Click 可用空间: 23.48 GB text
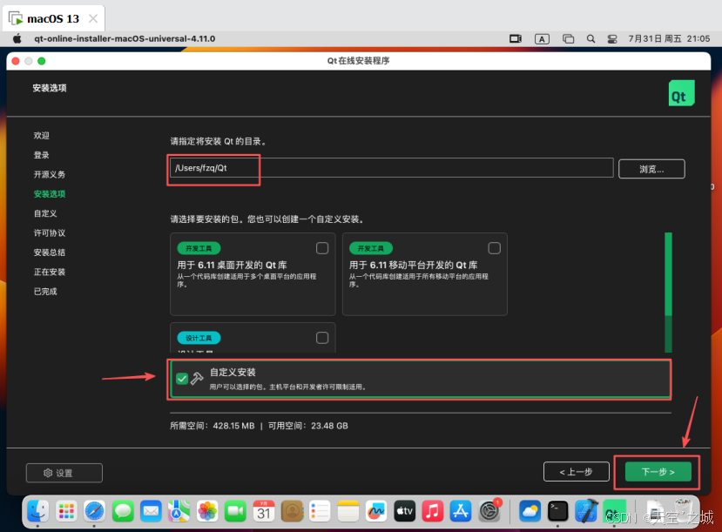This screenshot has width=722, height=532. click(x=308, y=426)
